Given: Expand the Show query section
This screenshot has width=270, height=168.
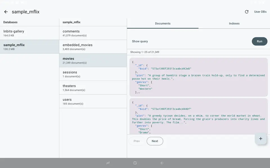Looking at the screenshot, I should (140, 41).
